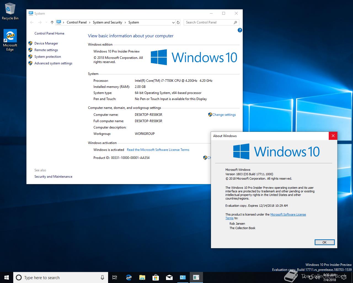This screenshot has height=283, width=353.
Task: Open File Explorer from the taskbar
Action: 142,277
